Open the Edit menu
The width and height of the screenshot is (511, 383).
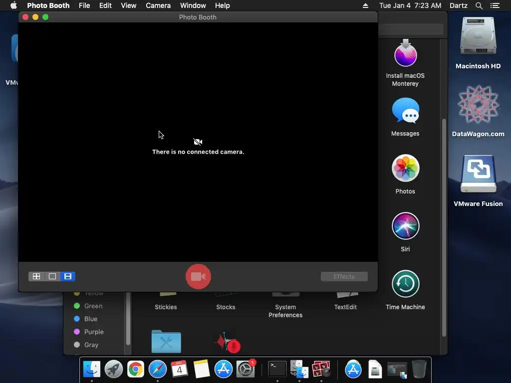(x=105, y=5)
